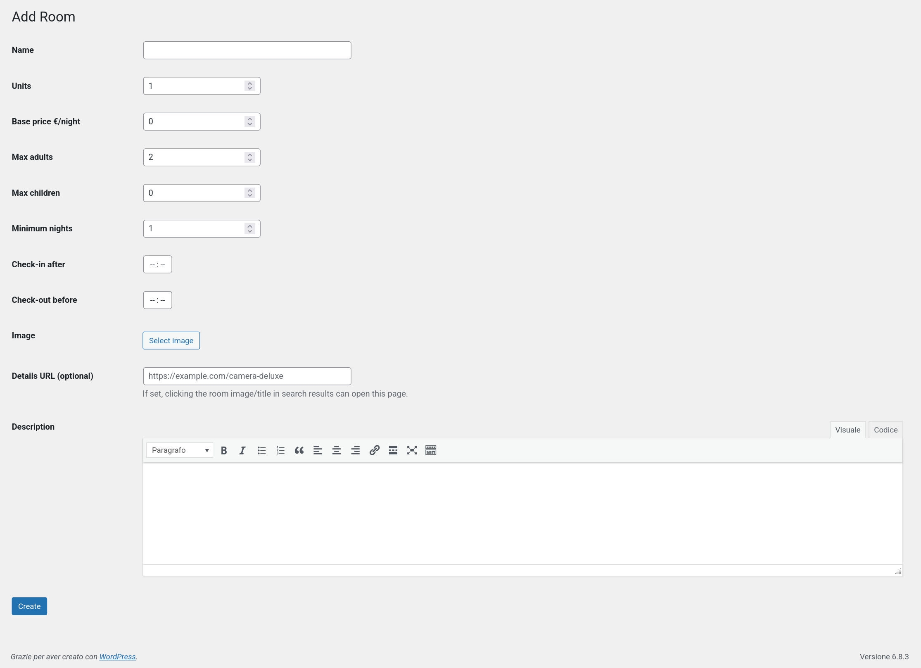Apply blockquote formatting
The height and width of the screenshot is (668, 921).
pos(299,450)
